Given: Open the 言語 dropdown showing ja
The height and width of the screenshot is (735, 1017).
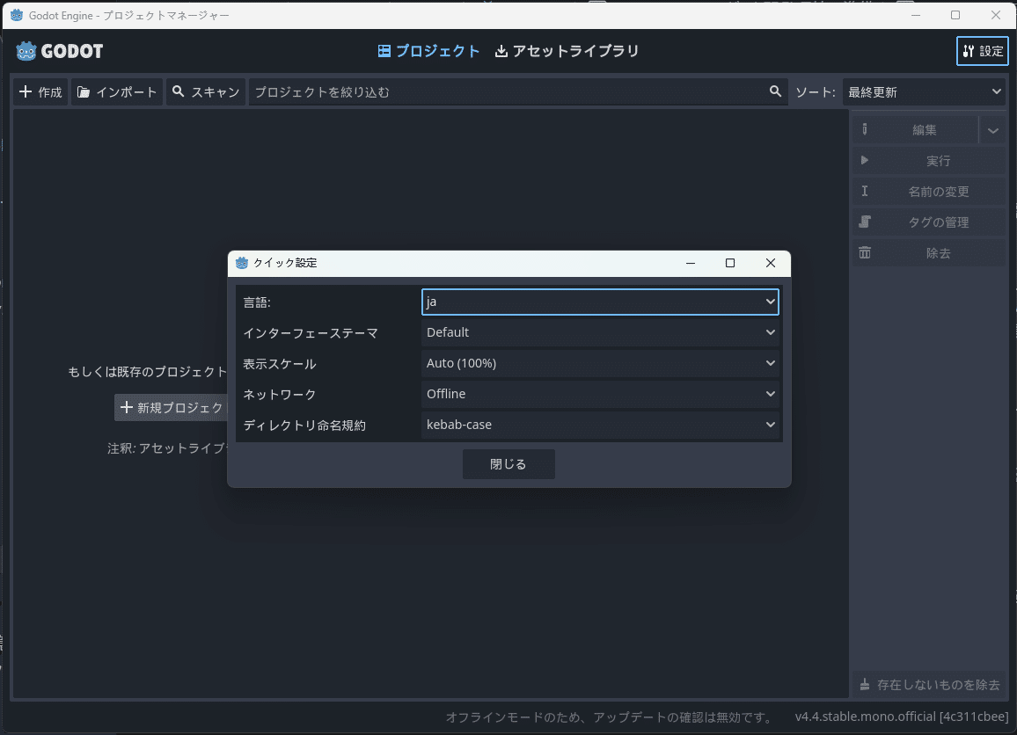Looking at the screenshot, I should pyautogui.click(x=600, y=302).
